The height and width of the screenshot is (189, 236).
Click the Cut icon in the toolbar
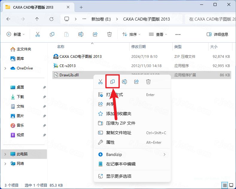[x=38, y=34]
